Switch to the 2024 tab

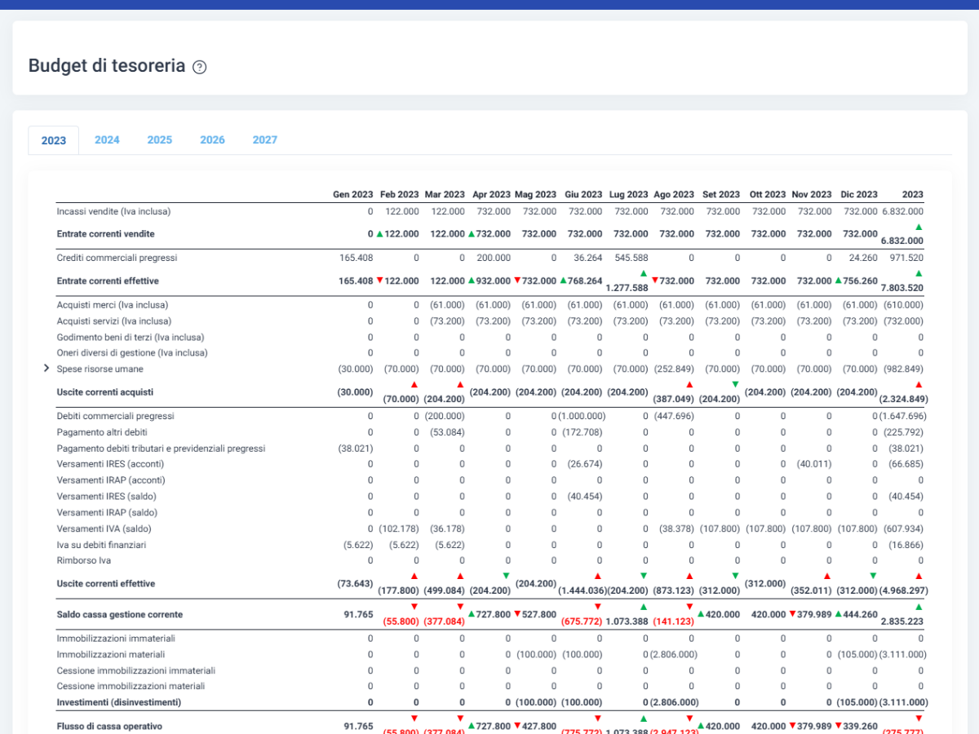click(x=107, y=140)
